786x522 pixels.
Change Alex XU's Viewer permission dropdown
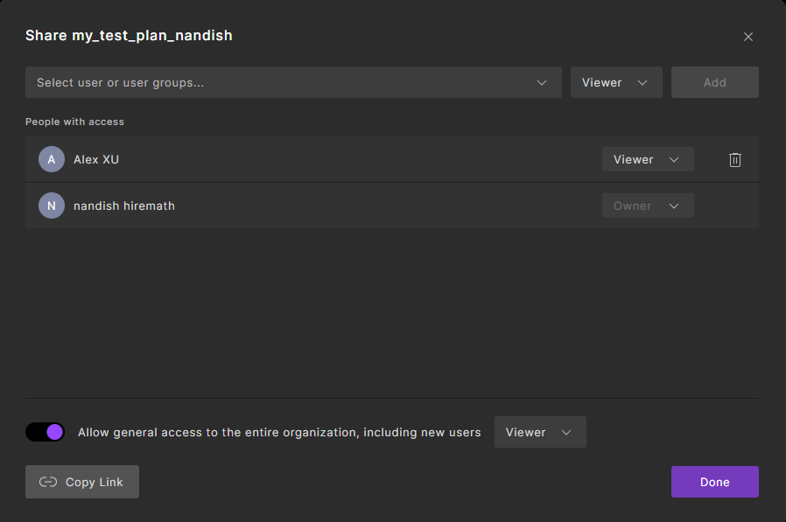647,159
